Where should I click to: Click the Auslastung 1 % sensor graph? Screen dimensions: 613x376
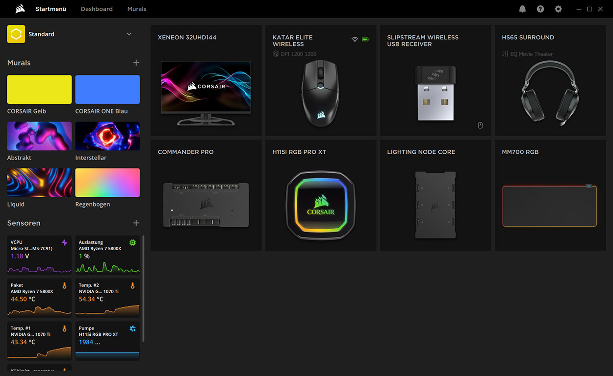(x=107, y=267)
